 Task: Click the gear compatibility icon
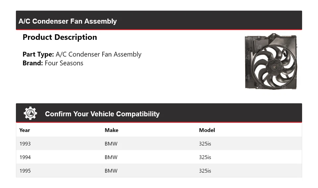click(x=30, y=113)
